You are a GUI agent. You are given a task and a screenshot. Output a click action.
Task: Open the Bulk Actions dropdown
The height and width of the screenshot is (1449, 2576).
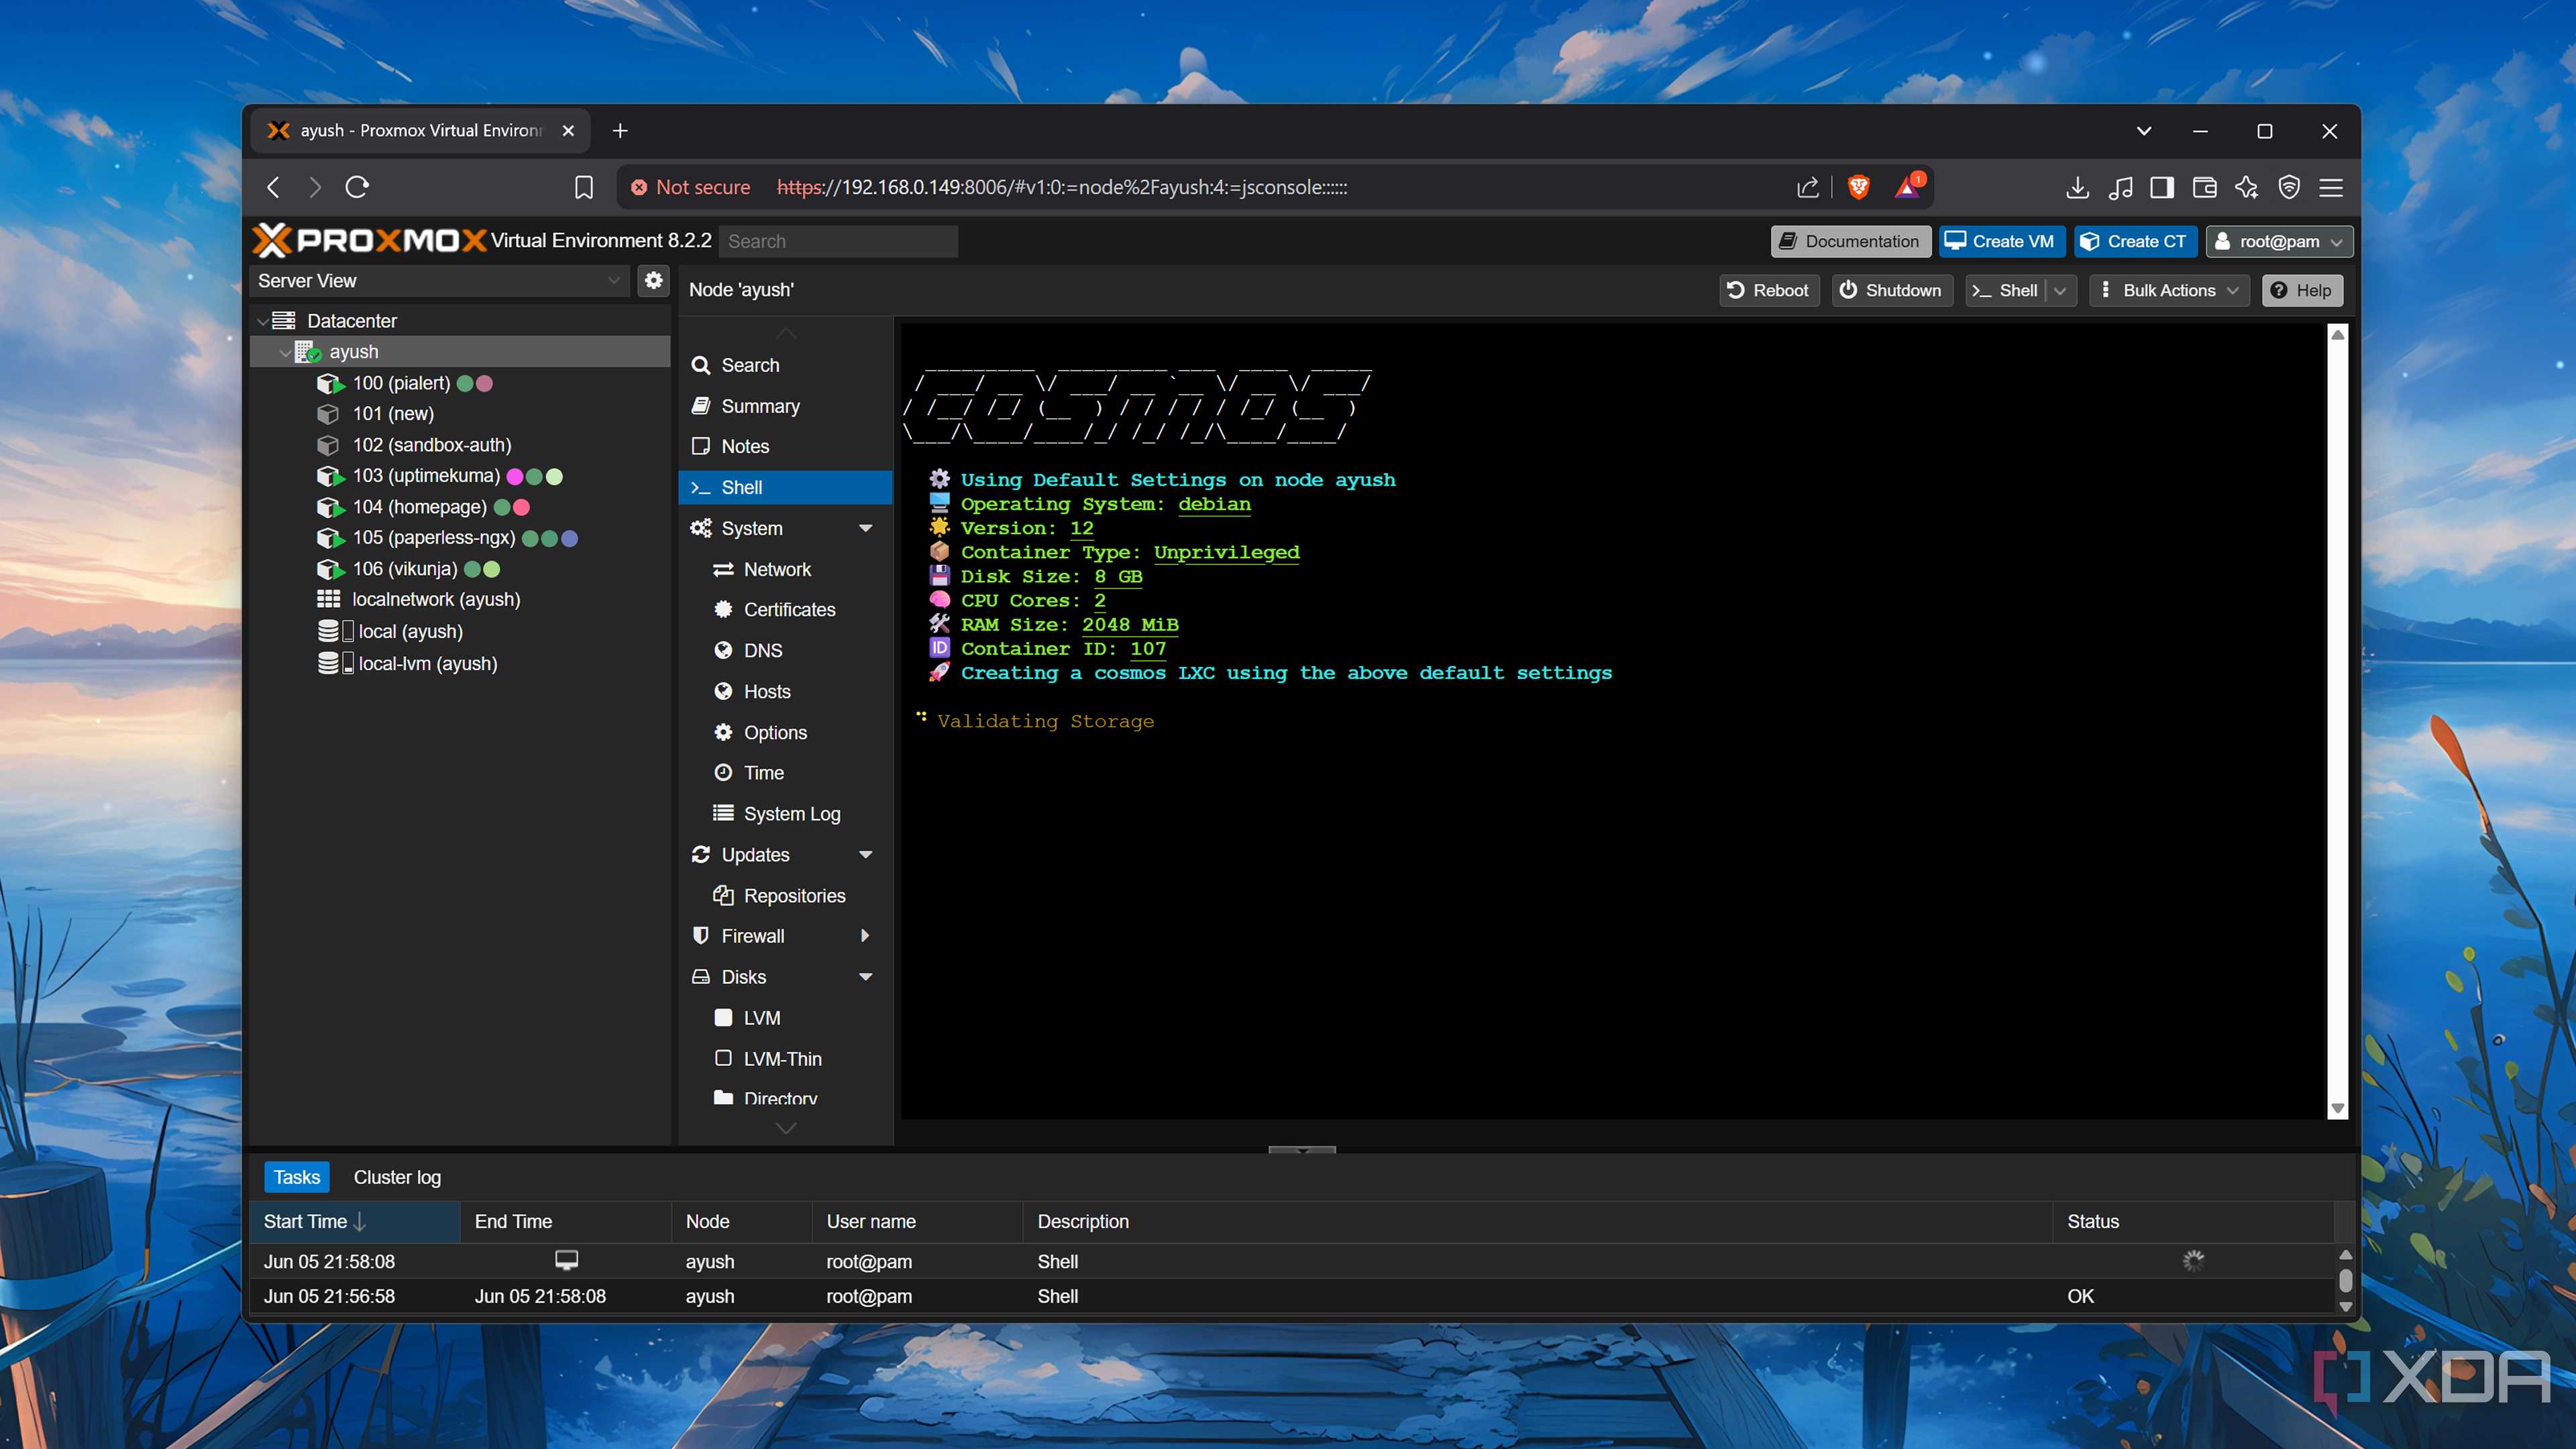coord(2169,290)
